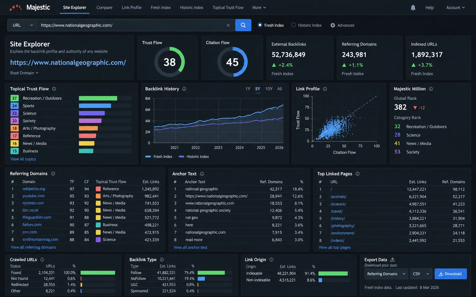The image size is (476, 297).
Task: Click Indexed URLs up-trend arrow
Action: 413,65
